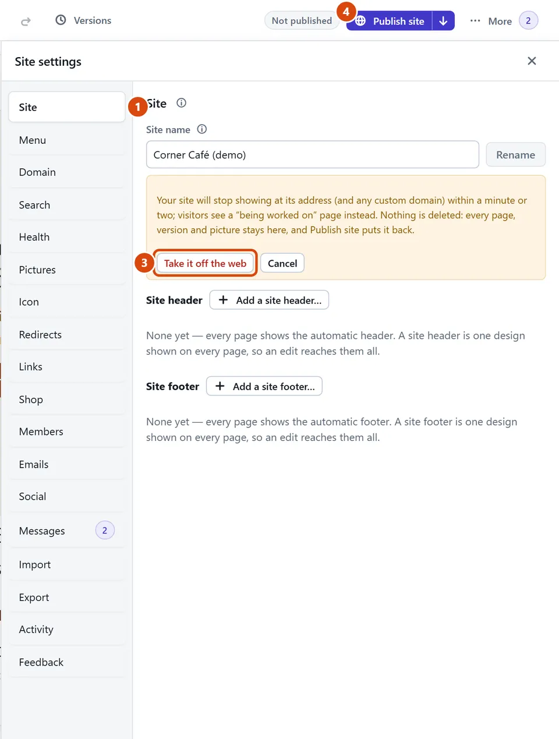Cancel the unpublish warning
This screenshot has height=739, width=559.
(x=282, y=263)
